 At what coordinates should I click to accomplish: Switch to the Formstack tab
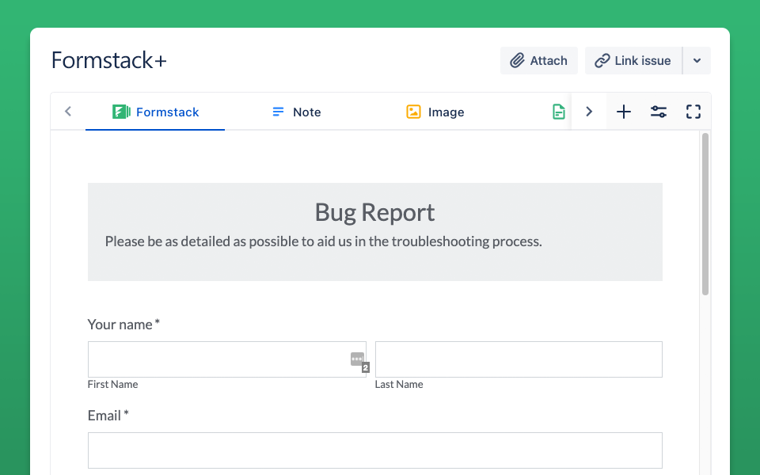[x=155, y=112]
